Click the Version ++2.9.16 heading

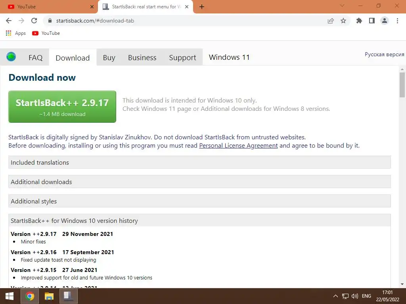click(62, 252)
